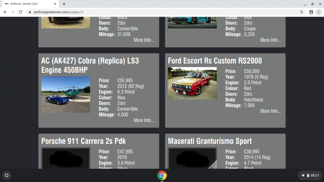Click the Chrome icon on the shelf
The width and height of the screenshot is (324, 182).
162,176
